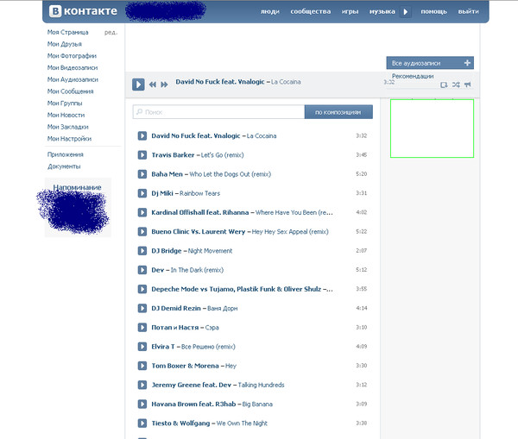This screenshot has width=518, height=439.
Task: Click Travis Barker artist name
Action: (173, 155)
